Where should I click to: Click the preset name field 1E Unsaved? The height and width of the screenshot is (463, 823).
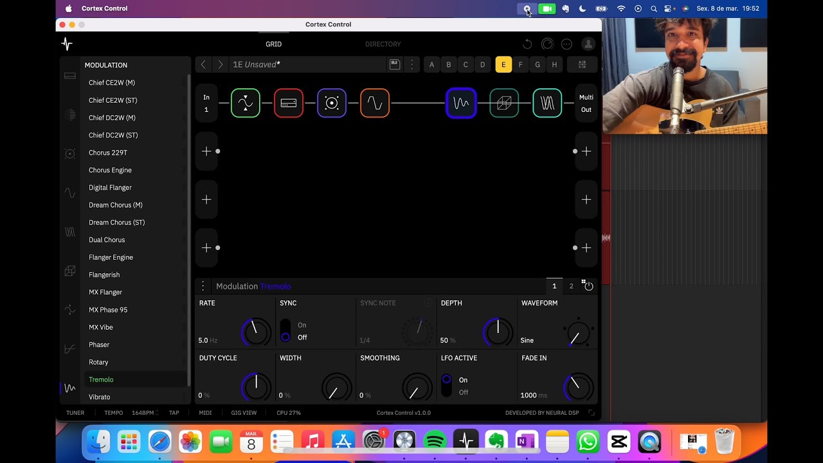(x=307, y=64)
